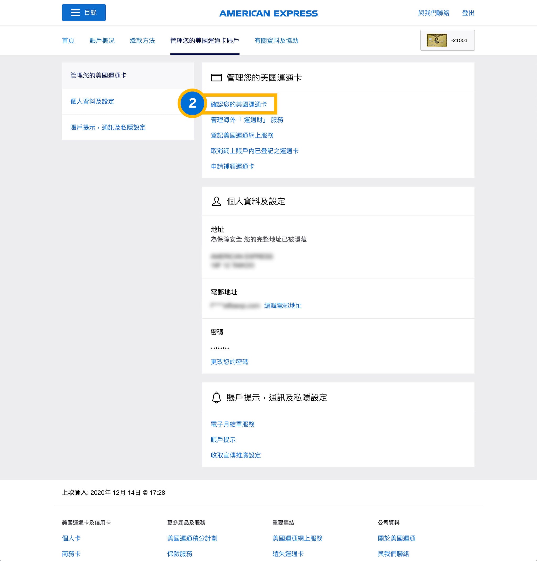Viewport: 537px width, 561px height.
Task: Open the 有關資料及協助 menu
Action: (x=276, y=41)
